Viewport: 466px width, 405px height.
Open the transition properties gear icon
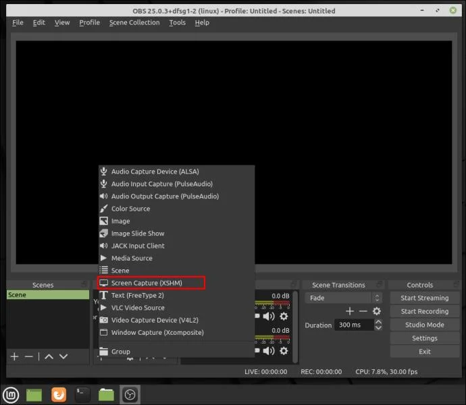(377, 311)
